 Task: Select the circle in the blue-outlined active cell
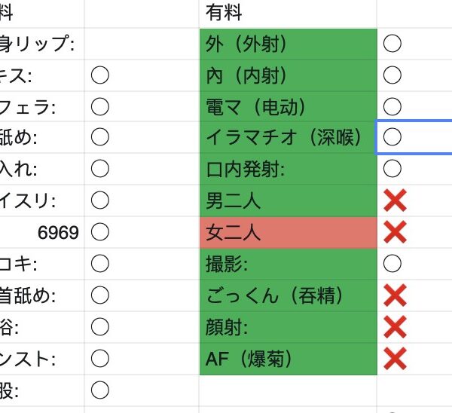(392, 137)
